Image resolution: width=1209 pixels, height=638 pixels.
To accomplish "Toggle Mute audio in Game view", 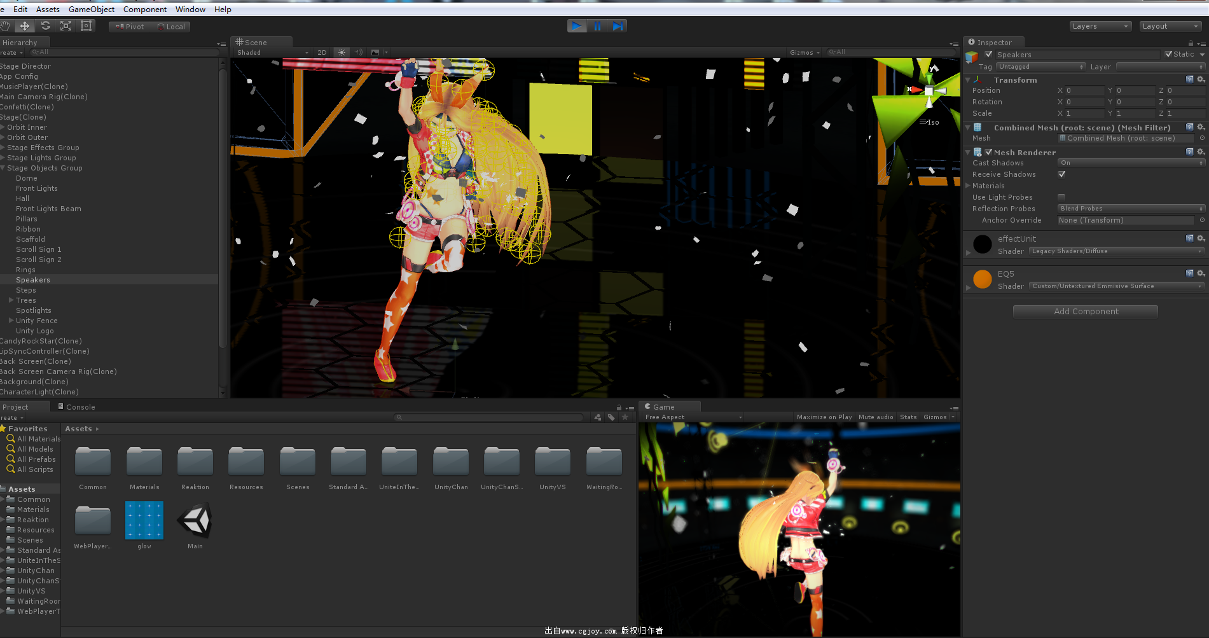I will (876, 417).
